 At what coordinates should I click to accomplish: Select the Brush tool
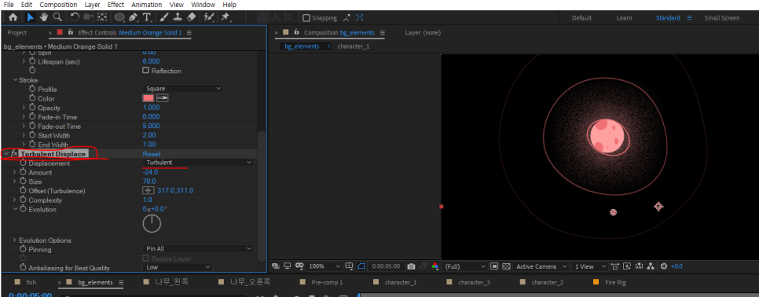coord(163,17)
